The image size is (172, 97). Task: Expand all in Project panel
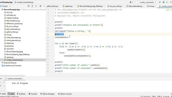pyautogui.click(x=32, y=6)
